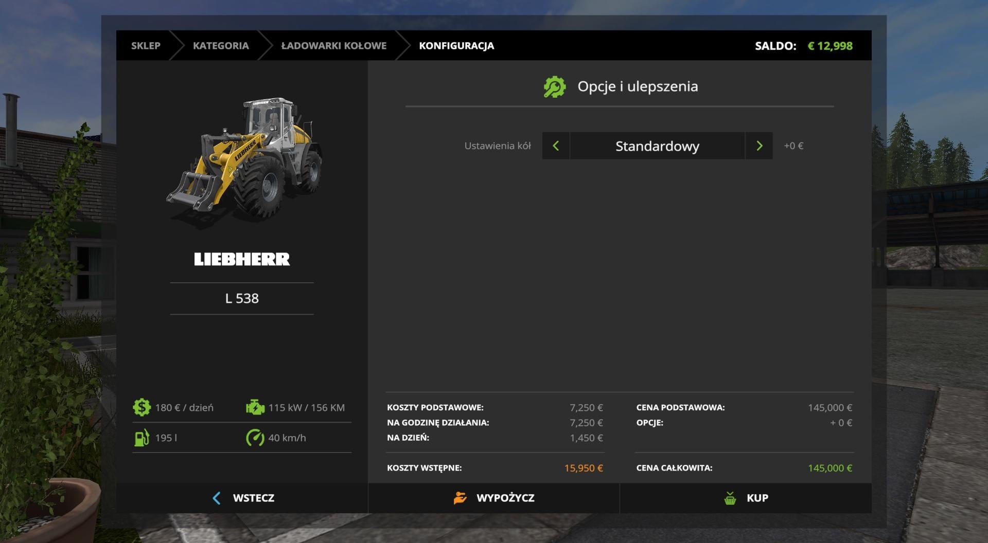Click the green shopping basket icon
This screenshot has height=543, width=988.
pos(730,498)
